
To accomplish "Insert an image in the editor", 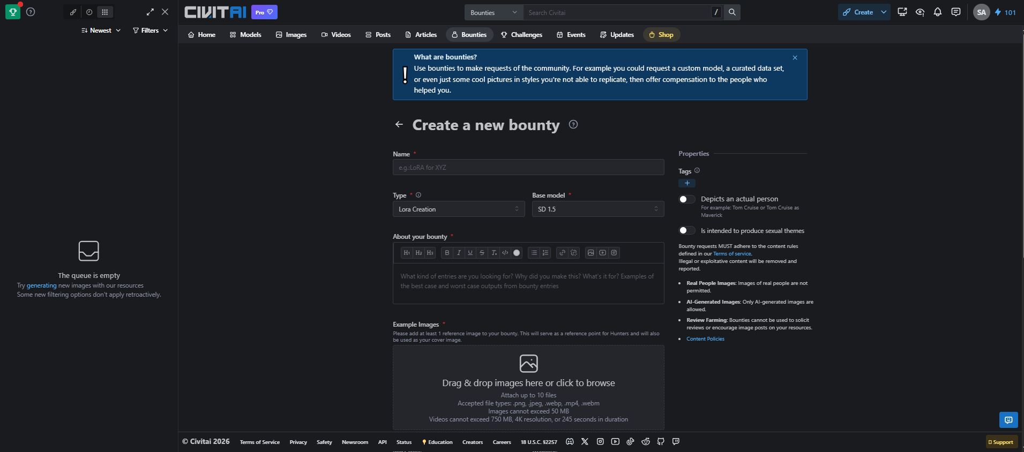I will coord(591,253).
